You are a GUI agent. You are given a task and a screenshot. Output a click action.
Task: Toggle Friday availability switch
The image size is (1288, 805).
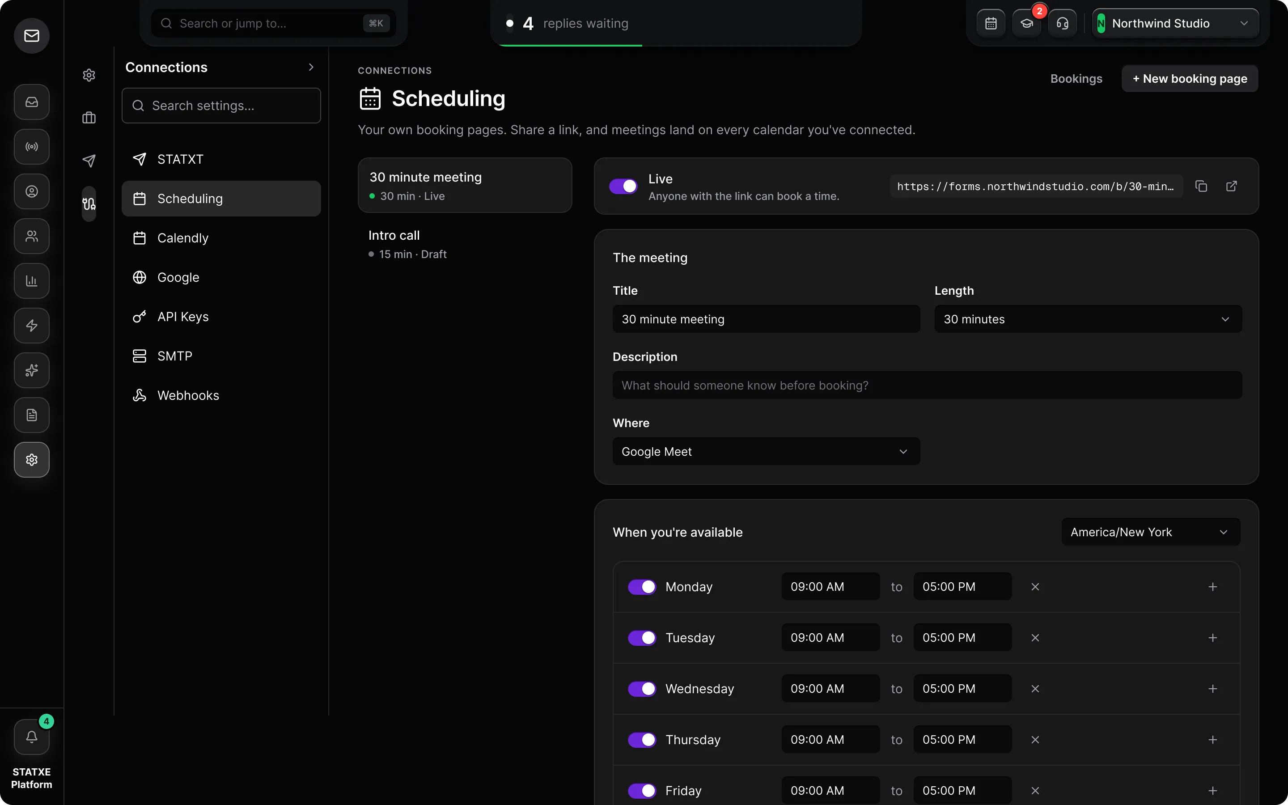click(642, 791)
